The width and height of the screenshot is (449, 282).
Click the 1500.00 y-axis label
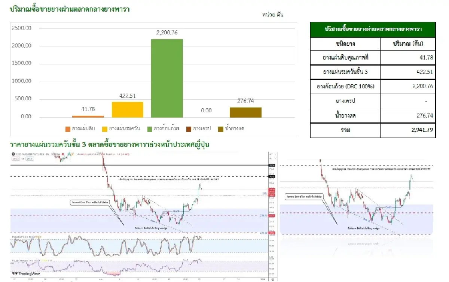pyautogui.click(x=21, y=63)
